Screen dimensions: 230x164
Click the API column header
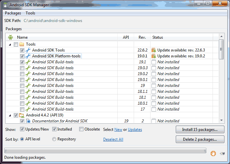126,37
